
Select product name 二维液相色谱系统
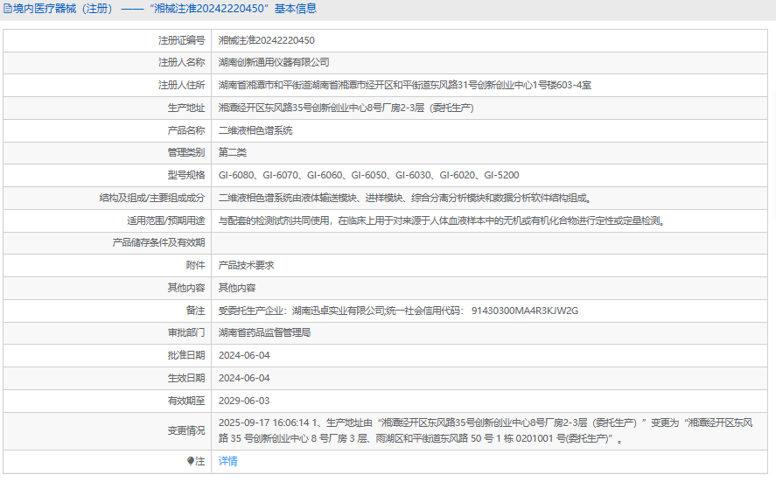click(x=255, y=130)
